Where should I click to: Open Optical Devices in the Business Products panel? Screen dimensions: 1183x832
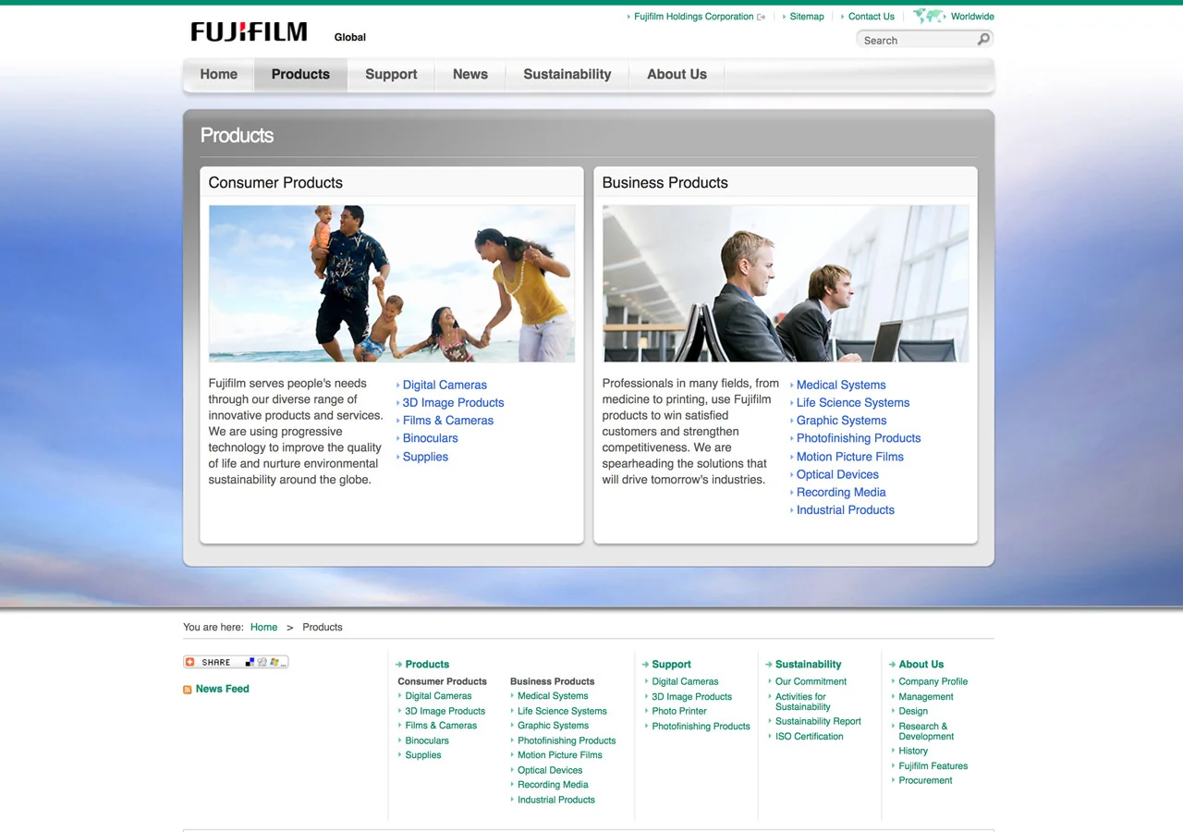(837, 474)
